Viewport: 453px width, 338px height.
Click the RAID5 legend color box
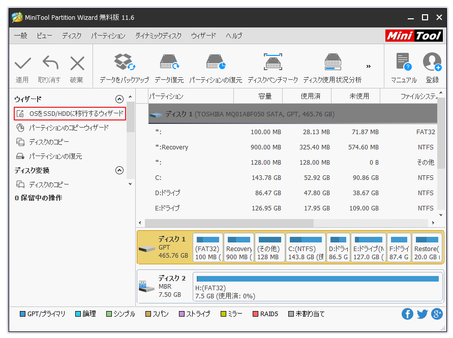(x=255, y=314)
